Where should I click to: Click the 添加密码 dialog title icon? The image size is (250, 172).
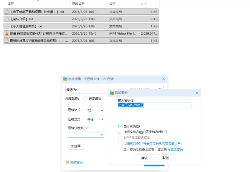pos(112,93)
